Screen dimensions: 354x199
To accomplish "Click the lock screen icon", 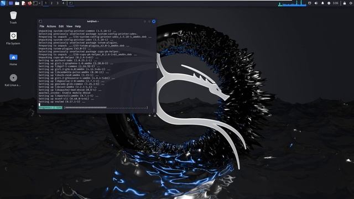I will point(345,3).
